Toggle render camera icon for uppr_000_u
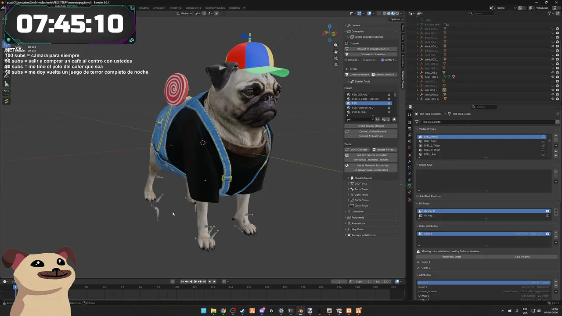Screen dimensions: 562x316 click(557, 99)
